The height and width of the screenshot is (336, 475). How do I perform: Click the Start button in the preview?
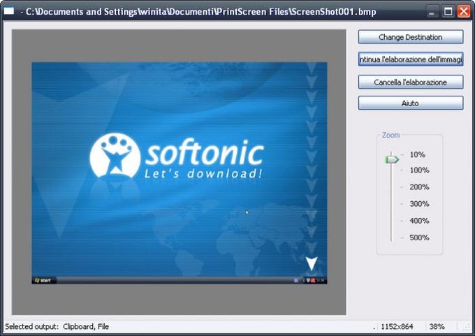(43, 280)
